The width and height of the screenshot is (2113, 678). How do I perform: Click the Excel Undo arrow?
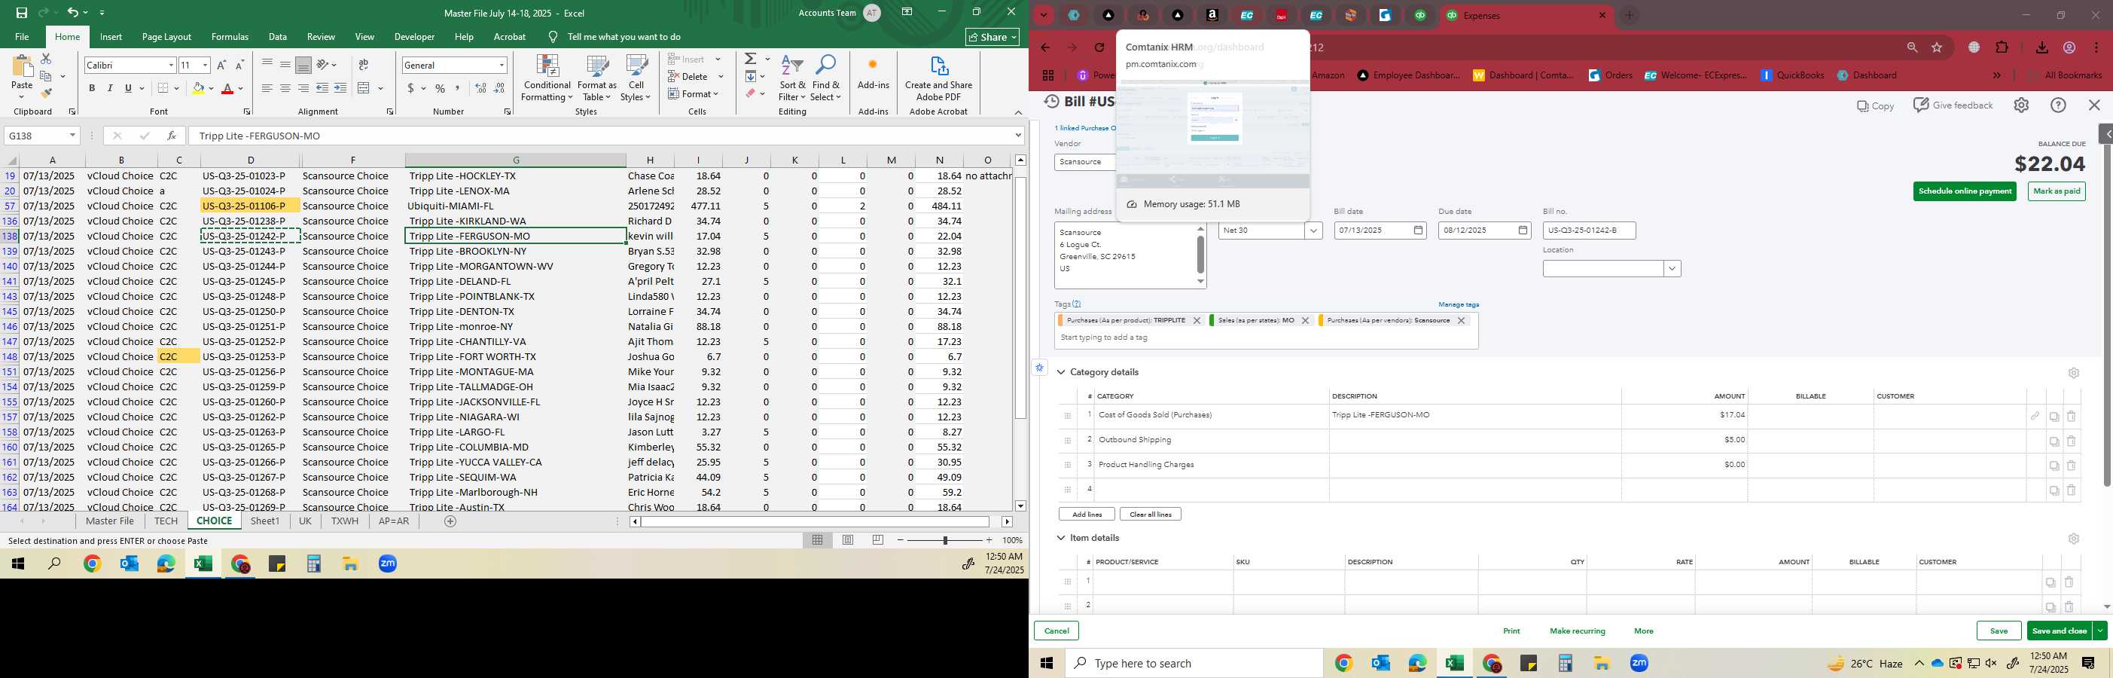(x=73, y=12)
